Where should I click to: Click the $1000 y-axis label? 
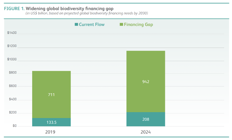[x=12, y=59]
